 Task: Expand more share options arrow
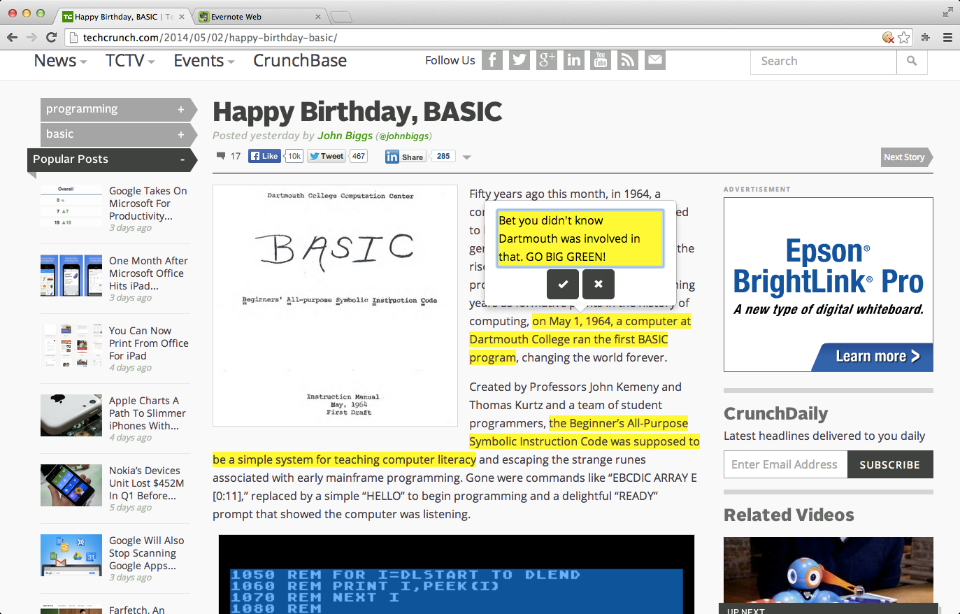(x=467, y=157)
